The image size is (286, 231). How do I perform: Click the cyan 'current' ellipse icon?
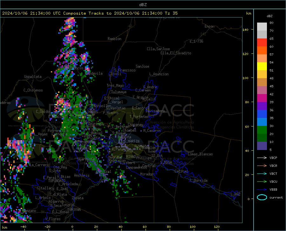pyautogui.click(x=262, y=197)
